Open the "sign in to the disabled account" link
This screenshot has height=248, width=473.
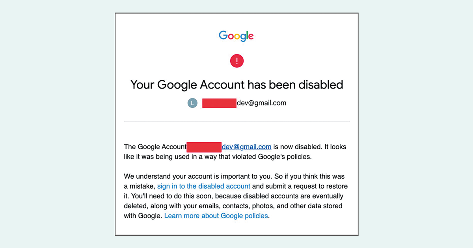[204, 186]
